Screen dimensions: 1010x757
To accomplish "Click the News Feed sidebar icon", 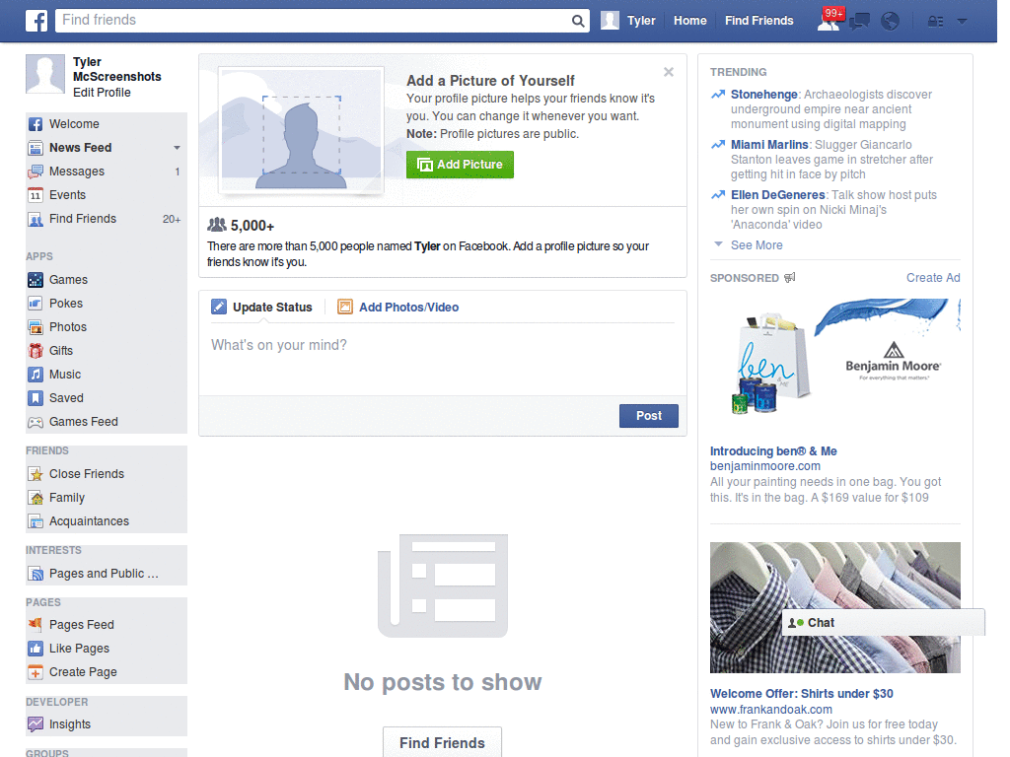I will pos(36,148).
